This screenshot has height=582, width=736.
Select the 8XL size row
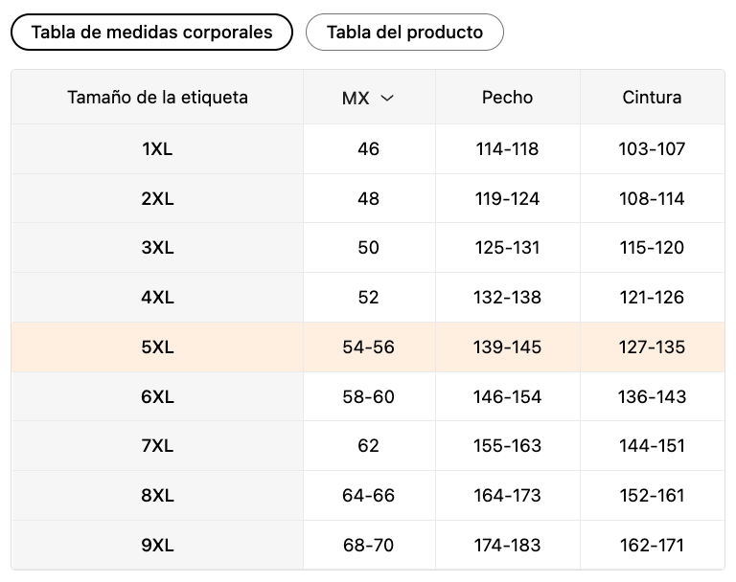pos(368,495)
